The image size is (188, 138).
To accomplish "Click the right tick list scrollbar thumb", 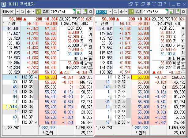I will tap(128, 108).
